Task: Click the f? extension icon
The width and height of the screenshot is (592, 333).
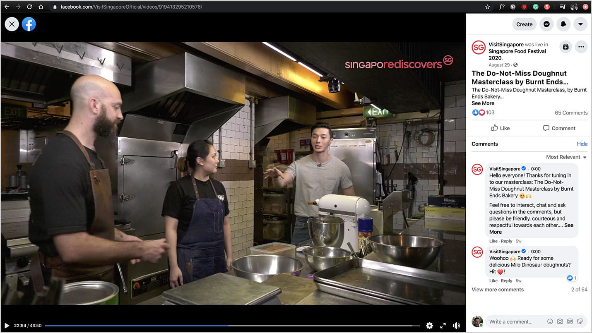Action: (502, 7)
